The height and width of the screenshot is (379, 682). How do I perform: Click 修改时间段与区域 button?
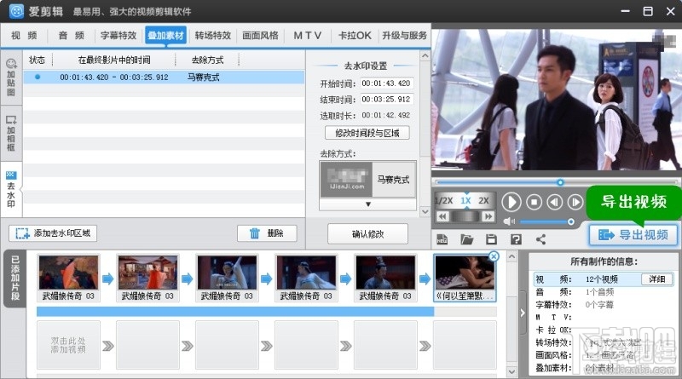[x=367, y=133]
